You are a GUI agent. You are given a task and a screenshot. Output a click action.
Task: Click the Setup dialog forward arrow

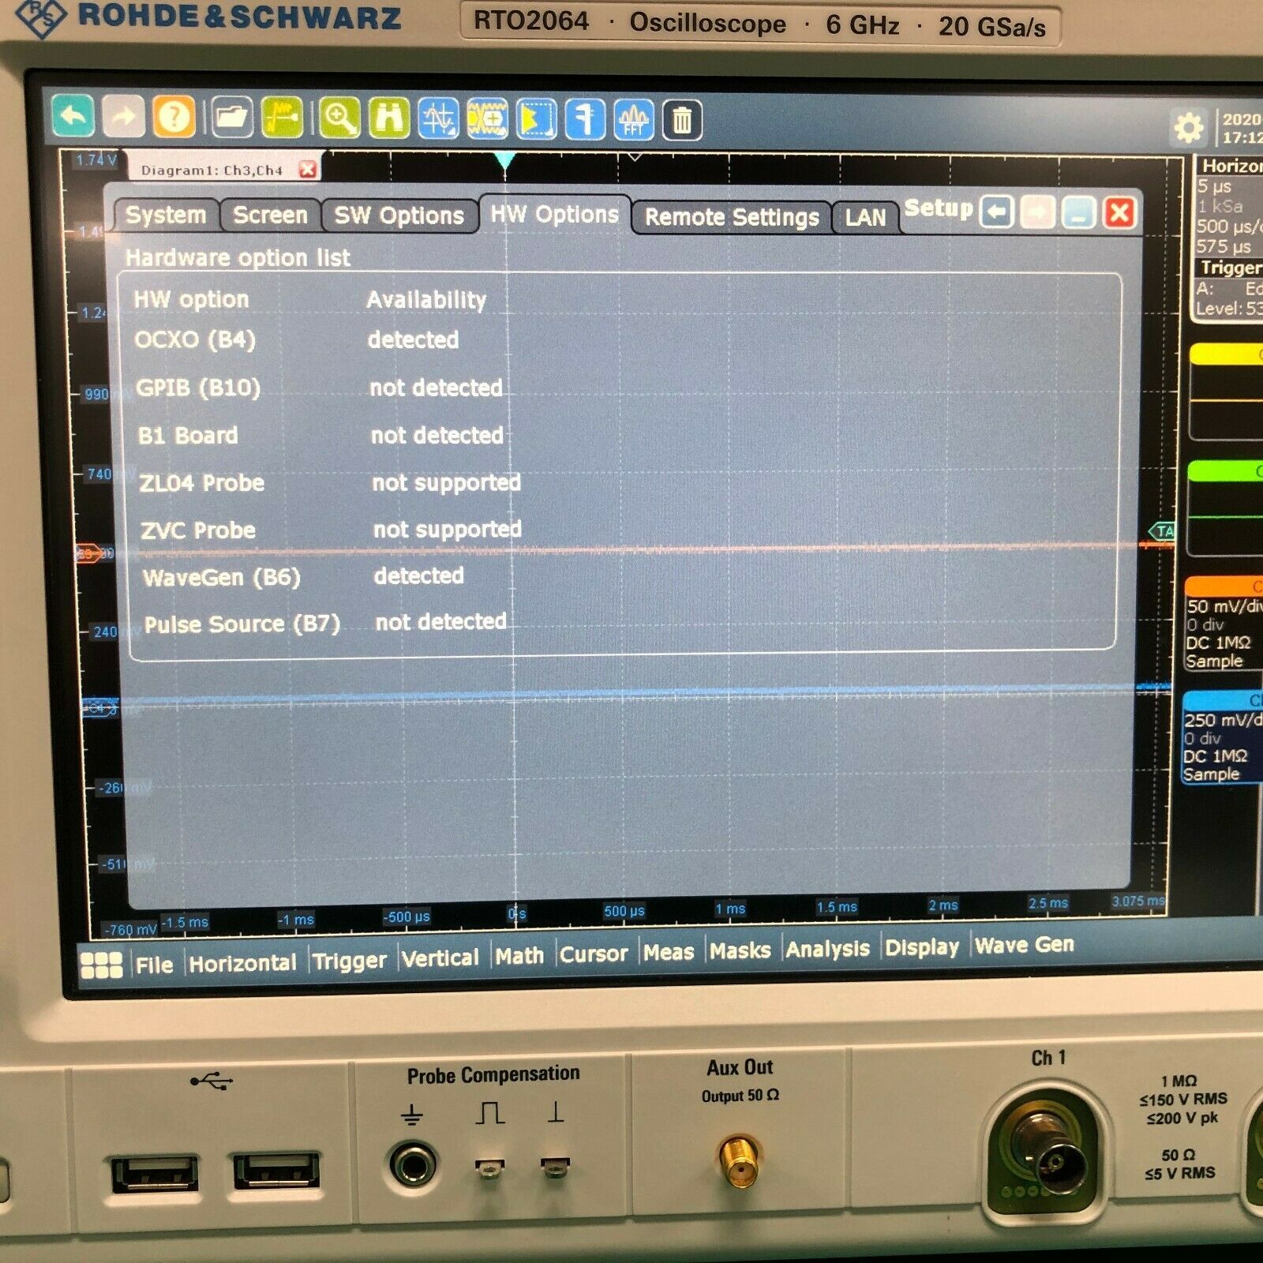pyautogui.click(x=1038, y=212)
